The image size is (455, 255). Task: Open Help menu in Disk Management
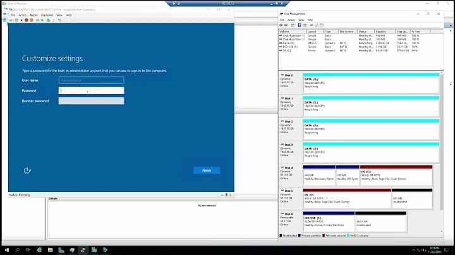(310, 20)
